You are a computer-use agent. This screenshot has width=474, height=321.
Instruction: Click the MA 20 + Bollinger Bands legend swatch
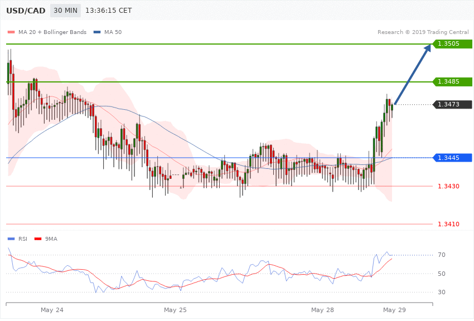click(11, 32)
